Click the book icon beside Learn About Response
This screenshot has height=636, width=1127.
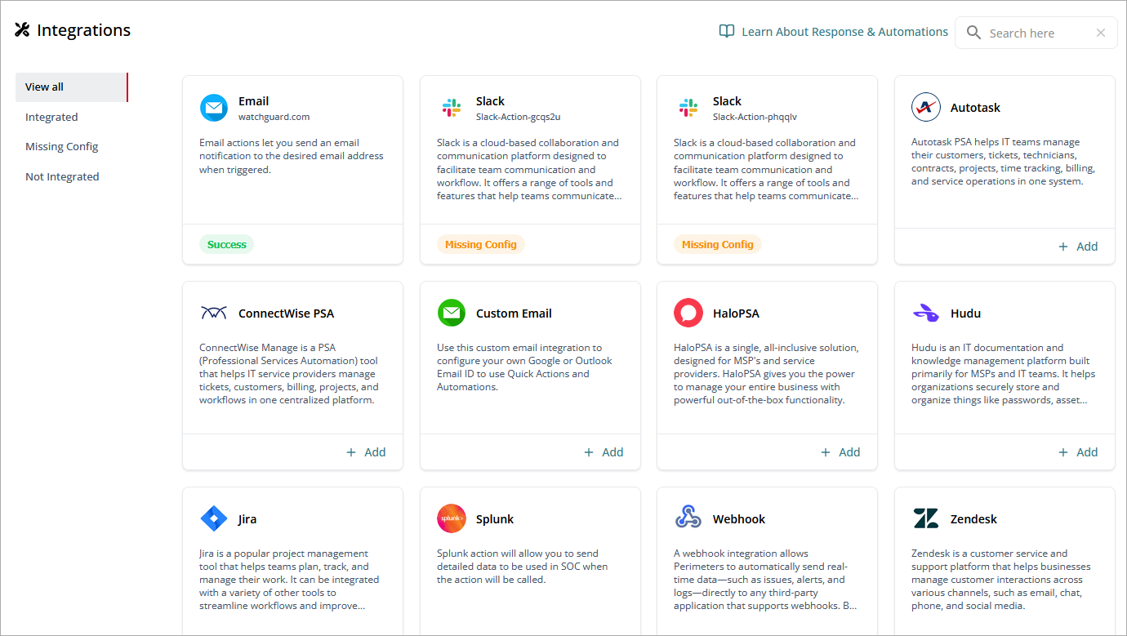point(726,31)
